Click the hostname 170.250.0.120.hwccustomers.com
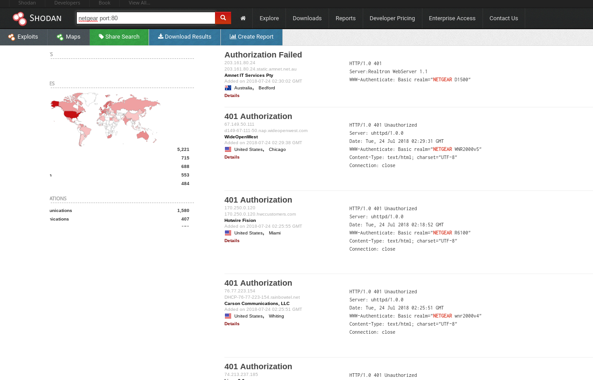 (260, 214)
